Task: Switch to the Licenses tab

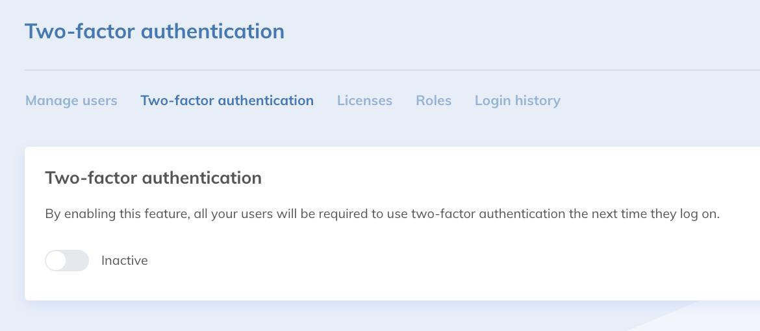Action: click(364, 101)
